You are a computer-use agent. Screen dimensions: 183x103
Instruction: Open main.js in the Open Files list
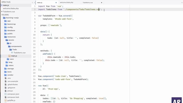(x=6, y=5)
